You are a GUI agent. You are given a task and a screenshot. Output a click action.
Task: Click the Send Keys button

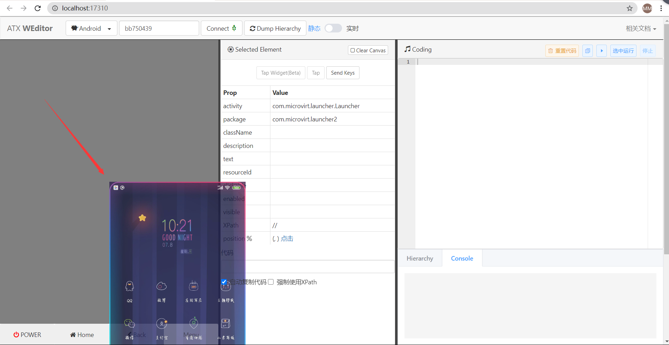(343, 73)
